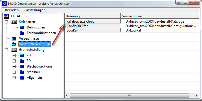Expand the 2D node
This screenshot has width=202, height=101.
(x=14, y=56)
